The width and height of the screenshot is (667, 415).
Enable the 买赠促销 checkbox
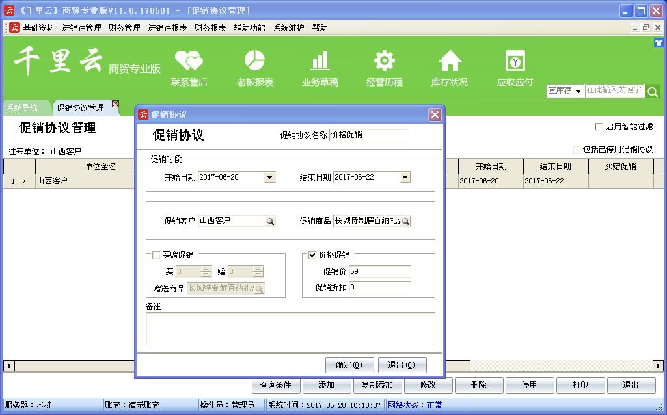pos(156,255)
